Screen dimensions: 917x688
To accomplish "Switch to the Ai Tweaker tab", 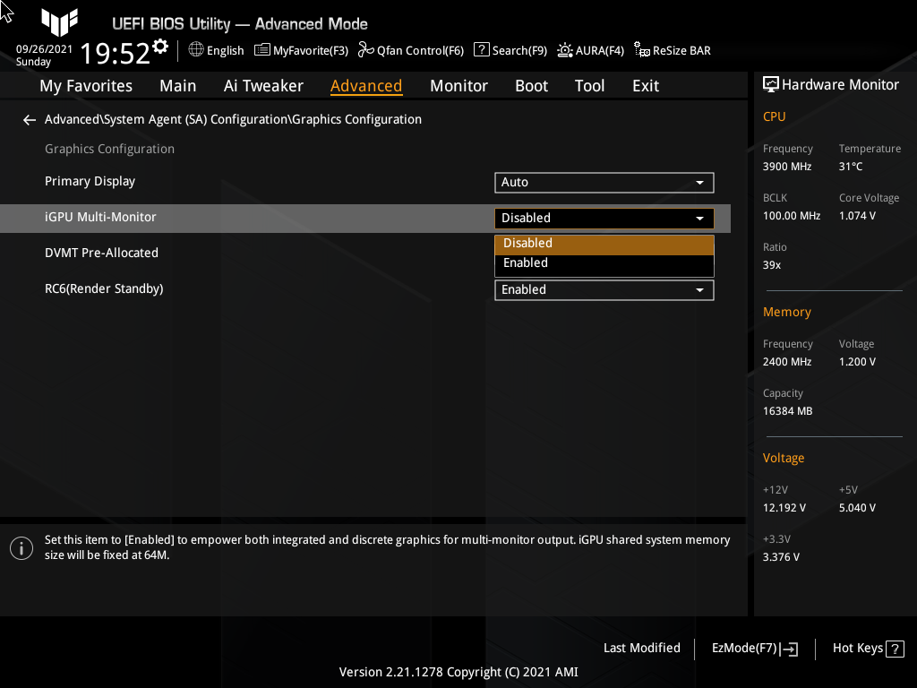I will pyautogui.click(x=263, y=85).
